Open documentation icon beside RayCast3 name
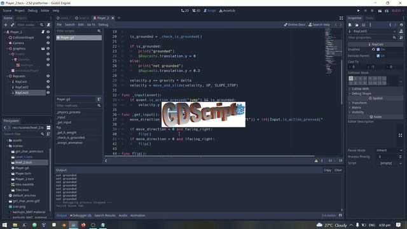407x229 pixels. (x=401, y=31)
